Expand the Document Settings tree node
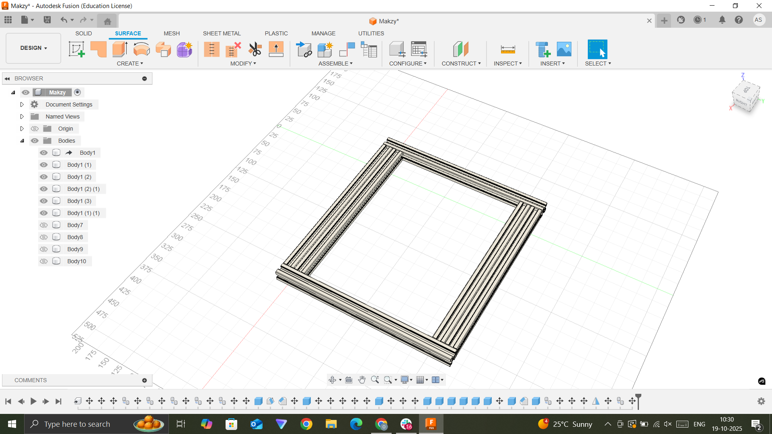This screenshot has height=434, width=772. [22, 104]
